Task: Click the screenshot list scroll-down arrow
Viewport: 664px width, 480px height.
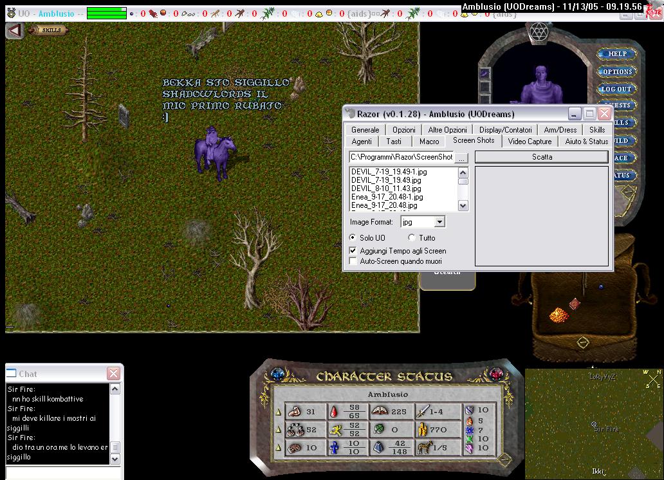Action: (x=463, y=206)
